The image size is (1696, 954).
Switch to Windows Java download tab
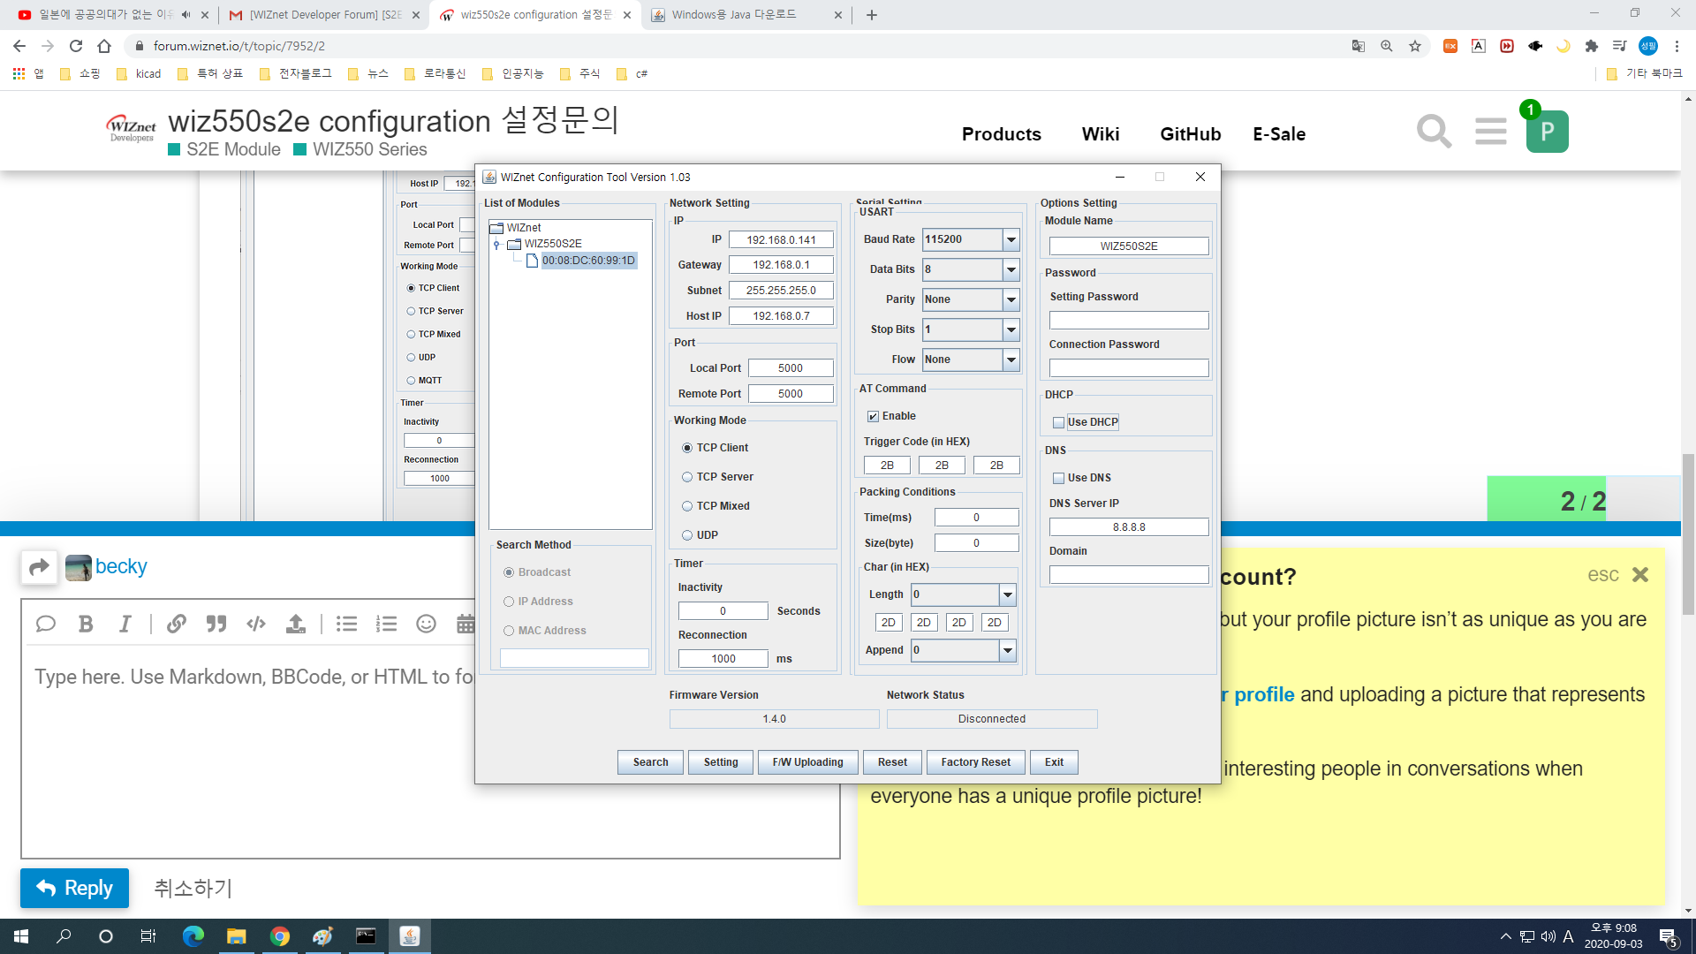746,15
